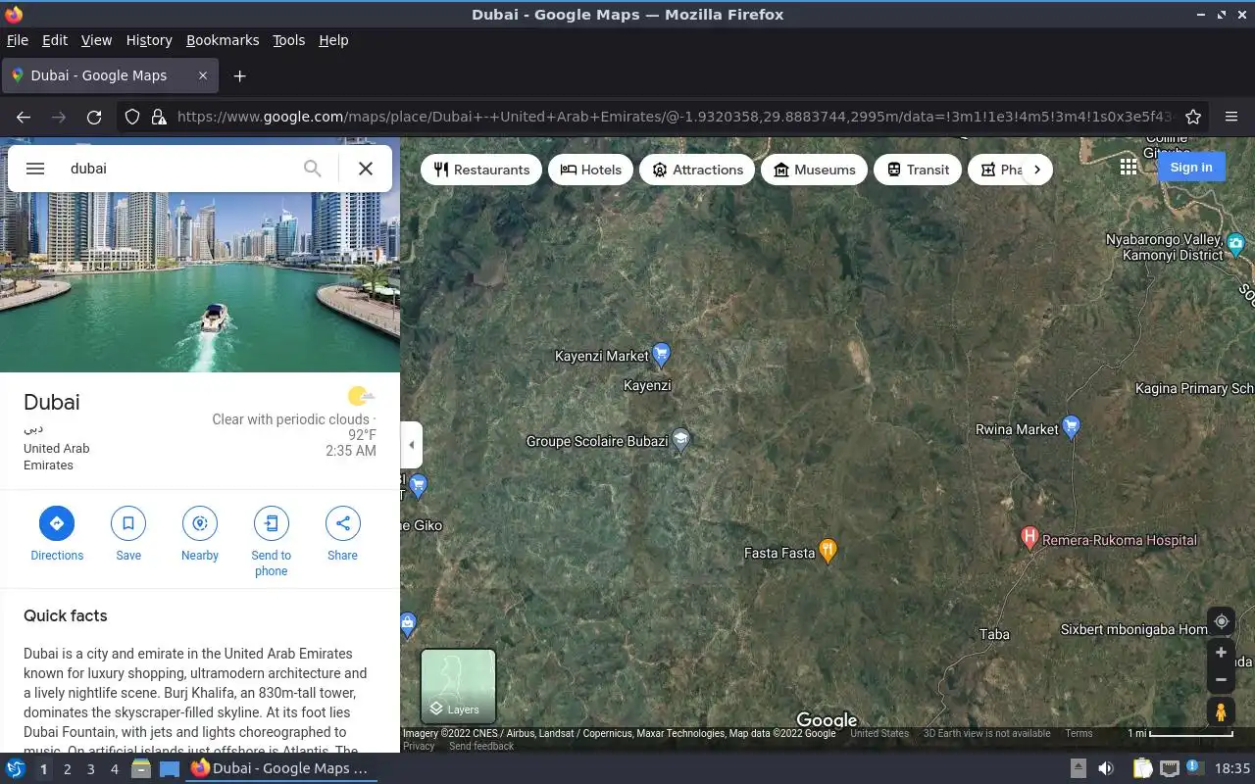1255x784 pixels.
Task: Click the Taba place label
Action: pos(994,634)
